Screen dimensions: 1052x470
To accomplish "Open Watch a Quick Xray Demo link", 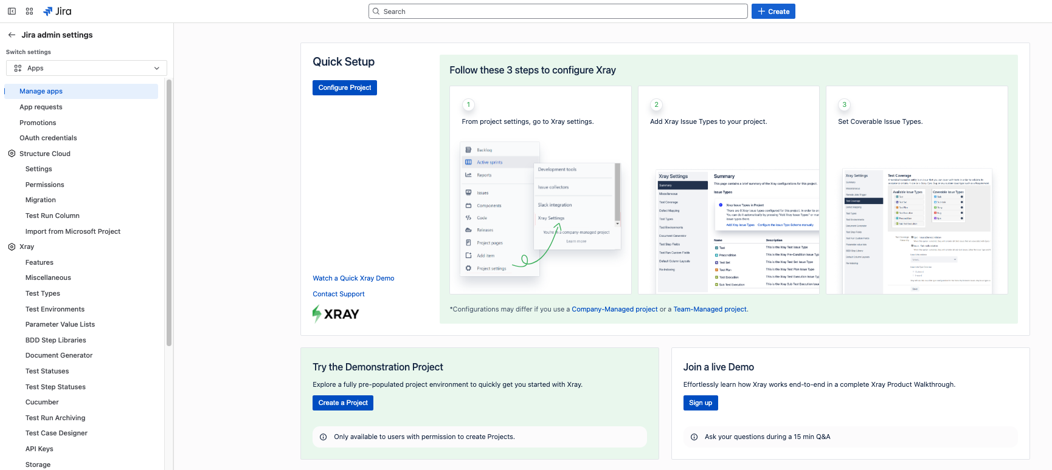I will (x=353, y=278).
